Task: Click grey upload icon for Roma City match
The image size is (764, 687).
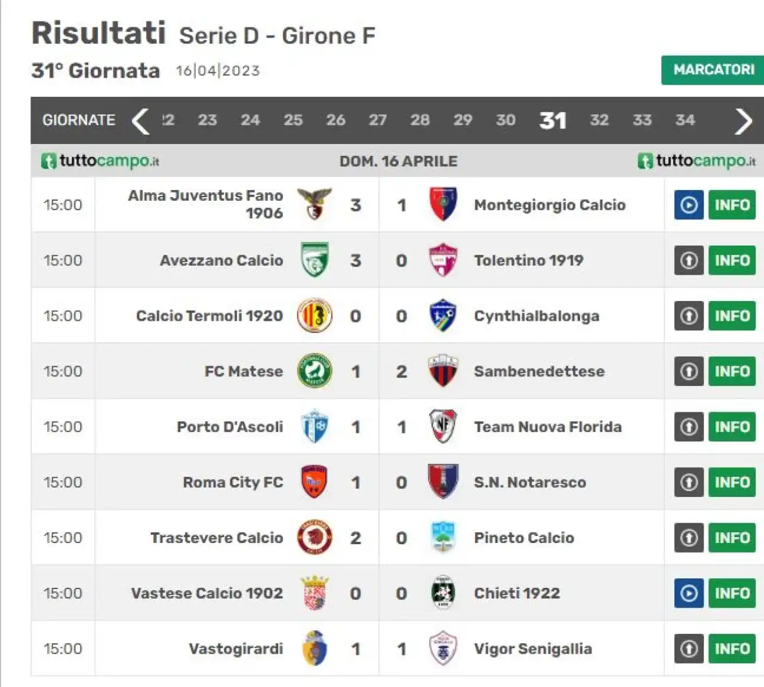Action: coord(689,482)
